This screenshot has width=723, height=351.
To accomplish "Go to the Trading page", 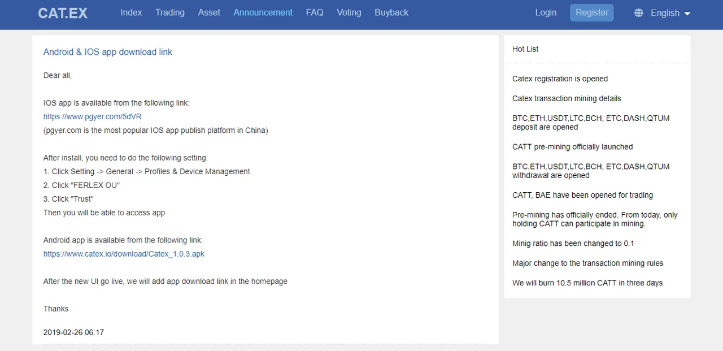I will pos(170,12).
